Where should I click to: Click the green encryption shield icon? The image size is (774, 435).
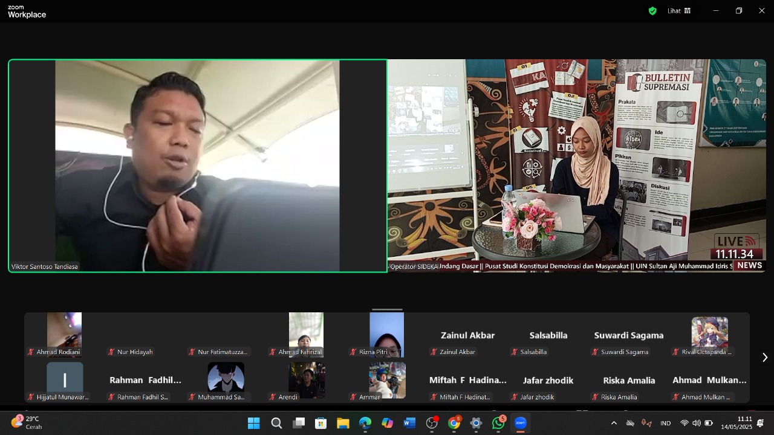652,11
